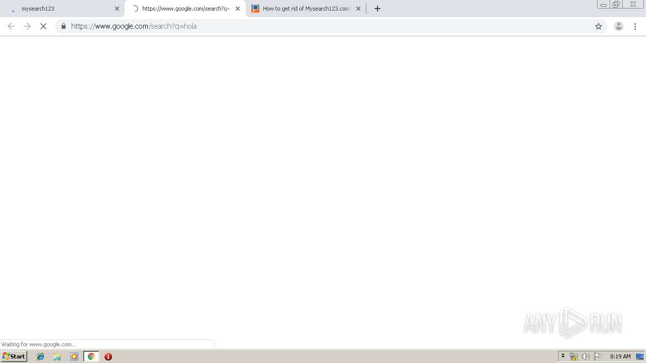Minimize the Chrome window

pyautogui.click(x=604, y=5)
